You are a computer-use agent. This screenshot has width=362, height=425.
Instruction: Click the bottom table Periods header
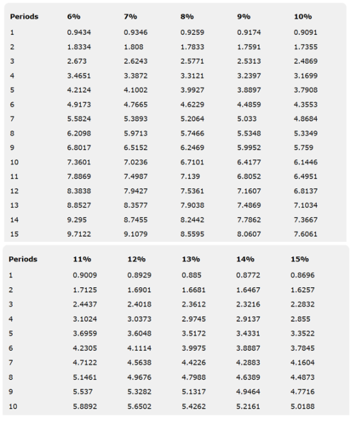point(23,259)
